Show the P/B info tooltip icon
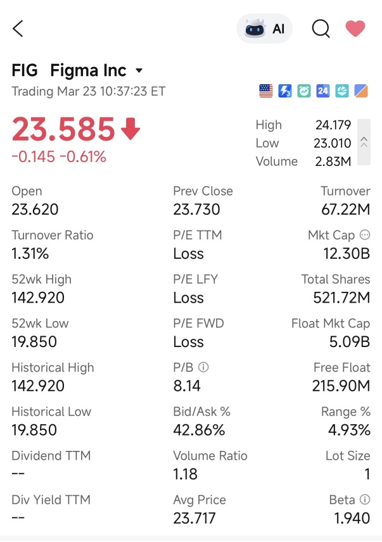382x542 pixels. 203,367
